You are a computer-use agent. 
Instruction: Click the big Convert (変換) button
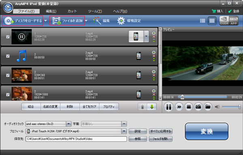207,131
